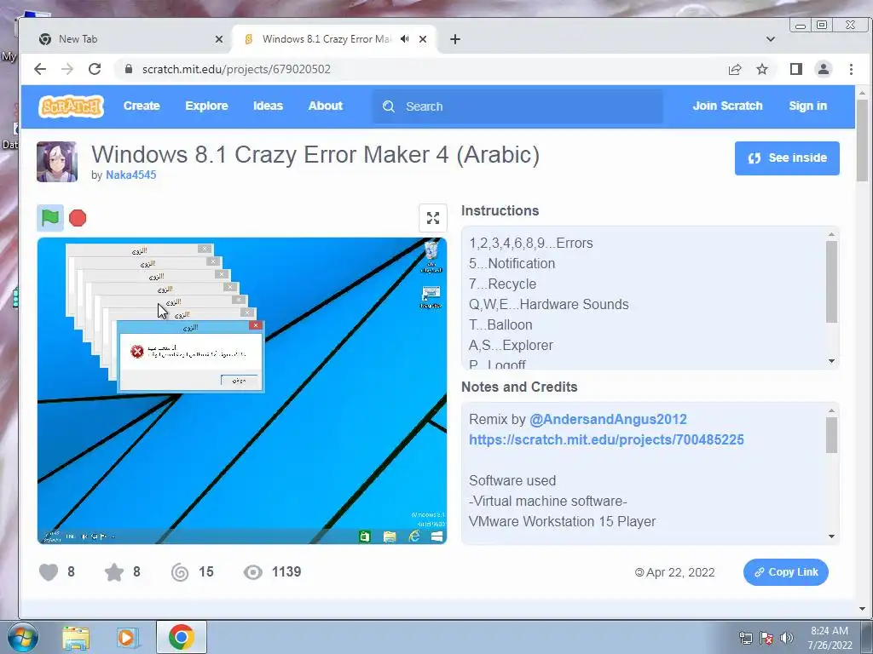Enter fullscreen mode for the project player
873x654 pixels.
(x=432, y=217)
